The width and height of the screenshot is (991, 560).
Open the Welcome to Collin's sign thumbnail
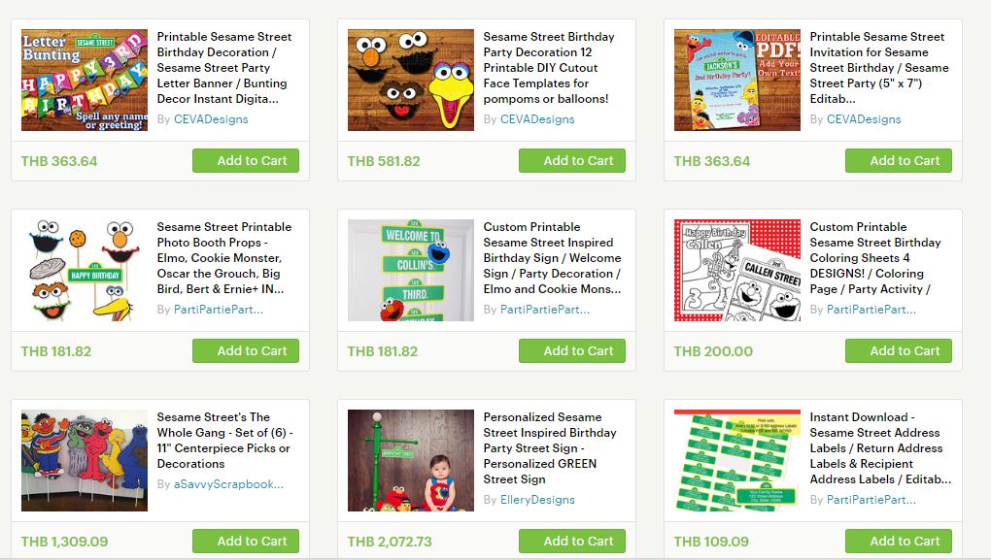coord(411,270)
